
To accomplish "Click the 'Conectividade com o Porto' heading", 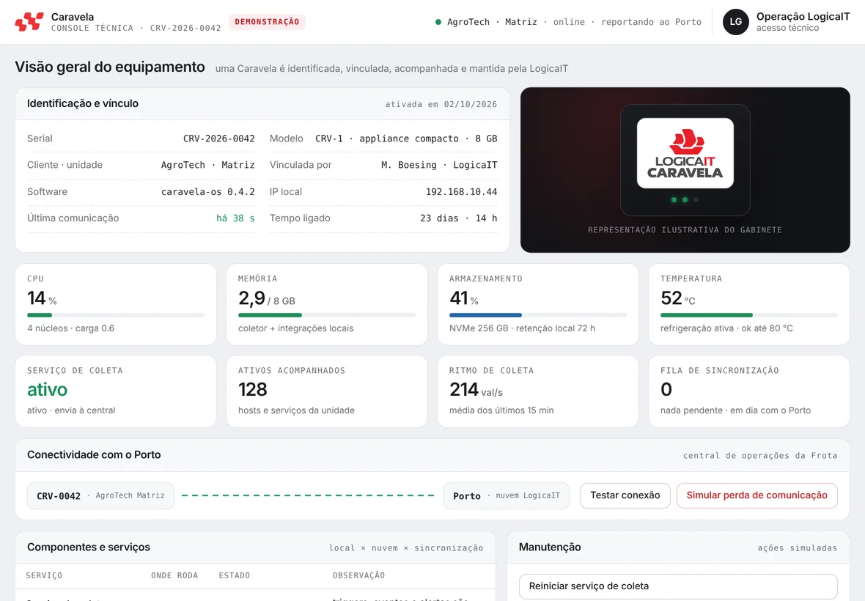I will tap(94, 455).
